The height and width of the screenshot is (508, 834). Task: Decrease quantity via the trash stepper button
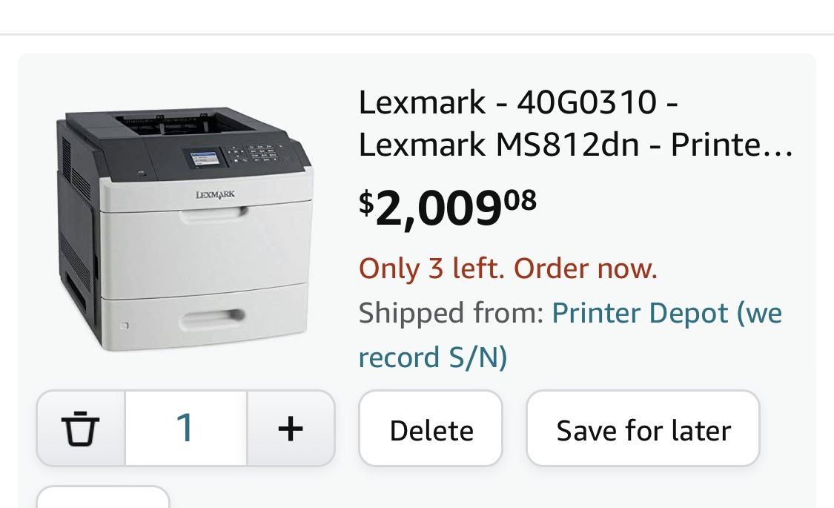click(80, 428)
